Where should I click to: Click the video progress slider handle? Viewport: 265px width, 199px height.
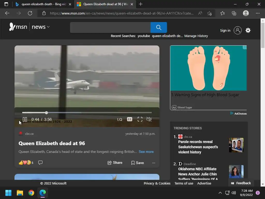(x=47, y=112)
